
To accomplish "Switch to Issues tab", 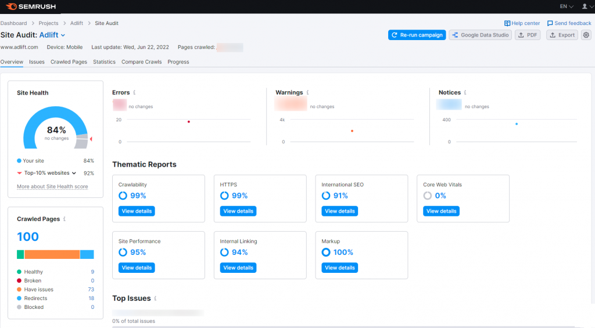I will click(37, 62).
